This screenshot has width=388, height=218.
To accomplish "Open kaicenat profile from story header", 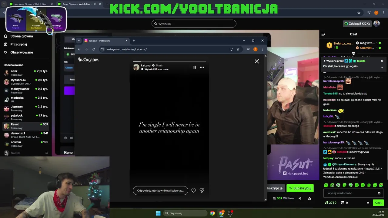I will [x=146, y=65].
